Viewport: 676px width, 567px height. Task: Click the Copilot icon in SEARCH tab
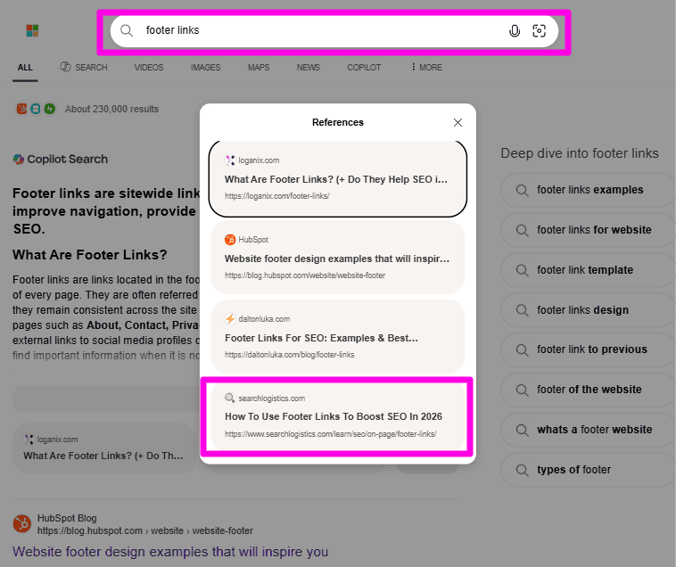click(x=65, y=67)
